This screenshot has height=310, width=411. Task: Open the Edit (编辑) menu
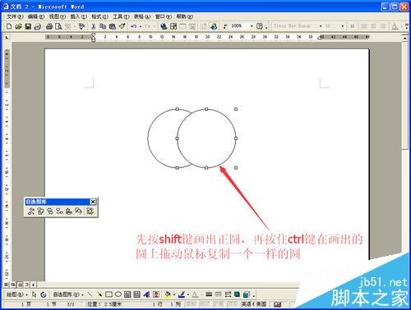[x=36, y=16]
